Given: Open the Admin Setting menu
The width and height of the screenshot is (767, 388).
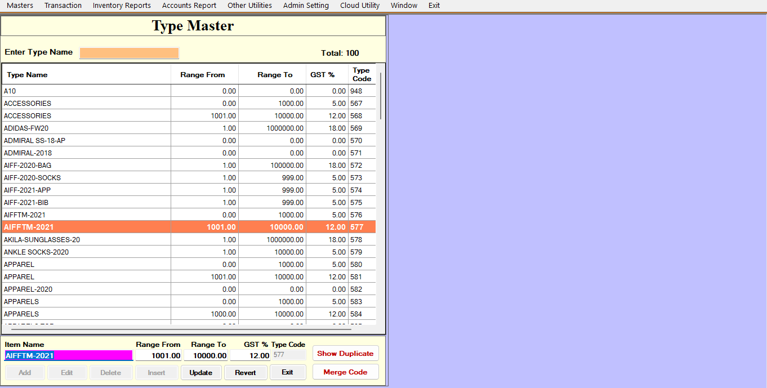Looking at the screenshot, I should tap(306, 6).
